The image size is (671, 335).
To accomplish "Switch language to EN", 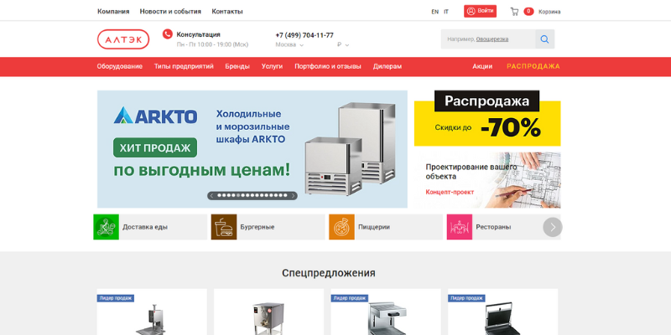I will [434, 12].
